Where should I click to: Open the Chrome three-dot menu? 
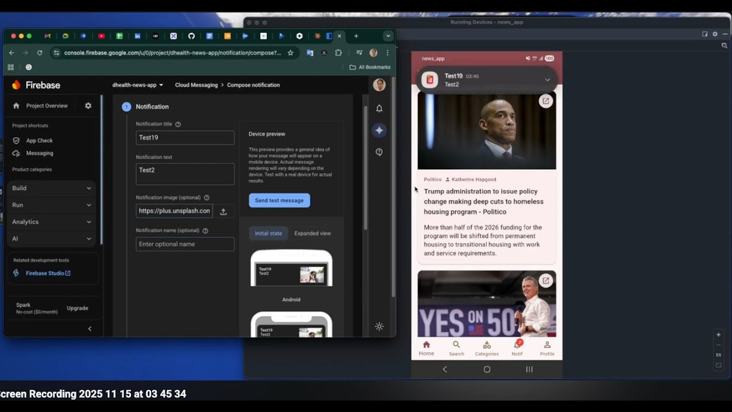pos(387,53)
